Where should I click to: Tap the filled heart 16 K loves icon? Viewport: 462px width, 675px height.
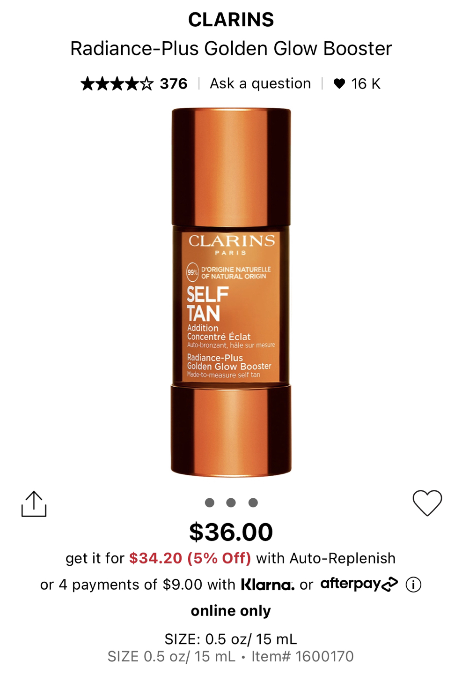339,84
